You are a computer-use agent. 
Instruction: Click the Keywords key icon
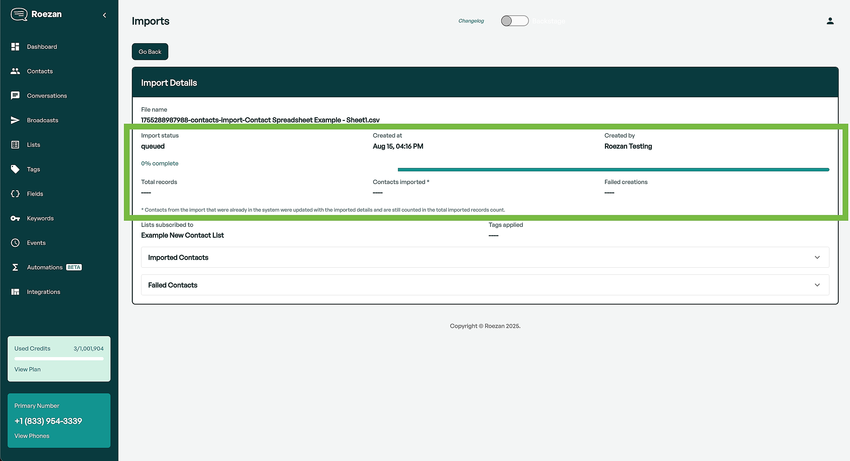click(x=15, y=218)
